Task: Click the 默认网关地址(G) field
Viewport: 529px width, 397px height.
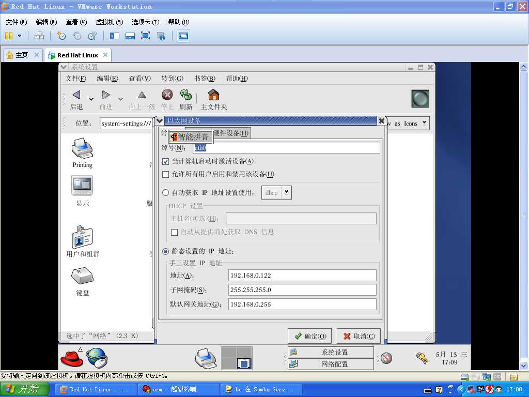Action: tap(302, 304)
